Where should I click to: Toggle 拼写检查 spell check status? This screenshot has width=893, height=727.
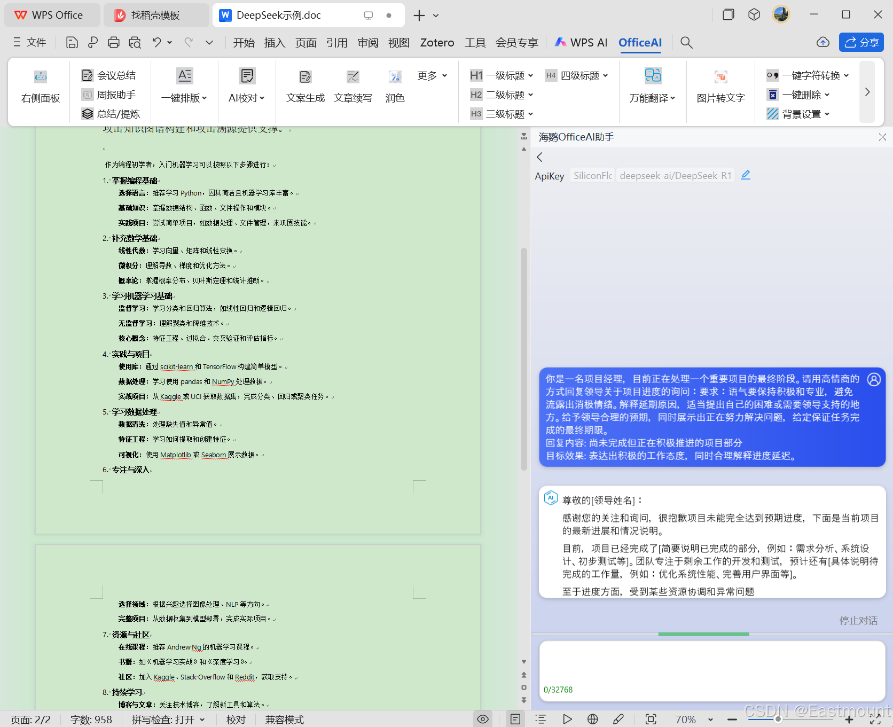(x=168, y=720)
